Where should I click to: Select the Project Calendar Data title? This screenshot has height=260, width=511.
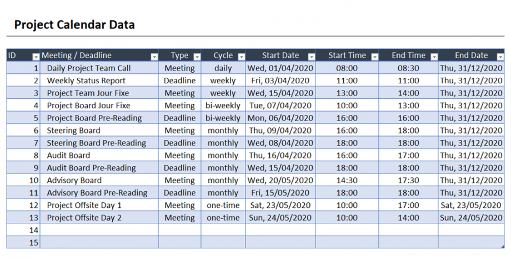pos(74,25)
